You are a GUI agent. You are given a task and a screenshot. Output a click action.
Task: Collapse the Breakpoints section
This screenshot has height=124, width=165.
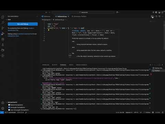tap(12, 102)
